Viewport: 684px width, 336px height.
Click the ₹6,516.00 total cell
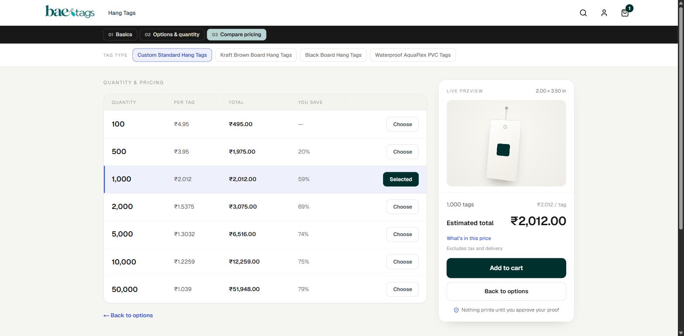[242, 234]
